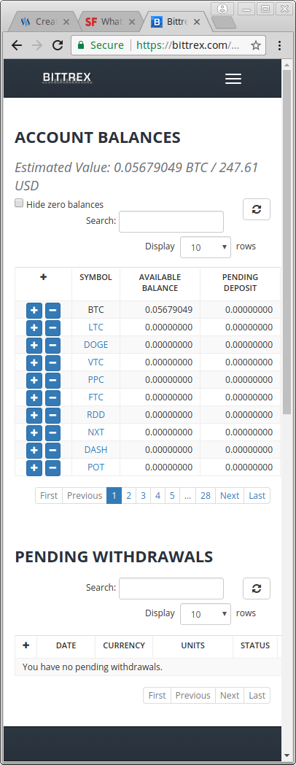Image resolution: width=296 pixels, height=765 pixels.
Task: Refresh the account balances table
Action: click(257, 209)
